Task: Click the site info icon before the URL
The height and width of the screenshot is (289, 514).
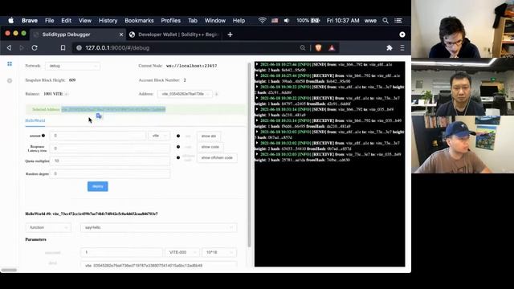Action: point(79,48)
